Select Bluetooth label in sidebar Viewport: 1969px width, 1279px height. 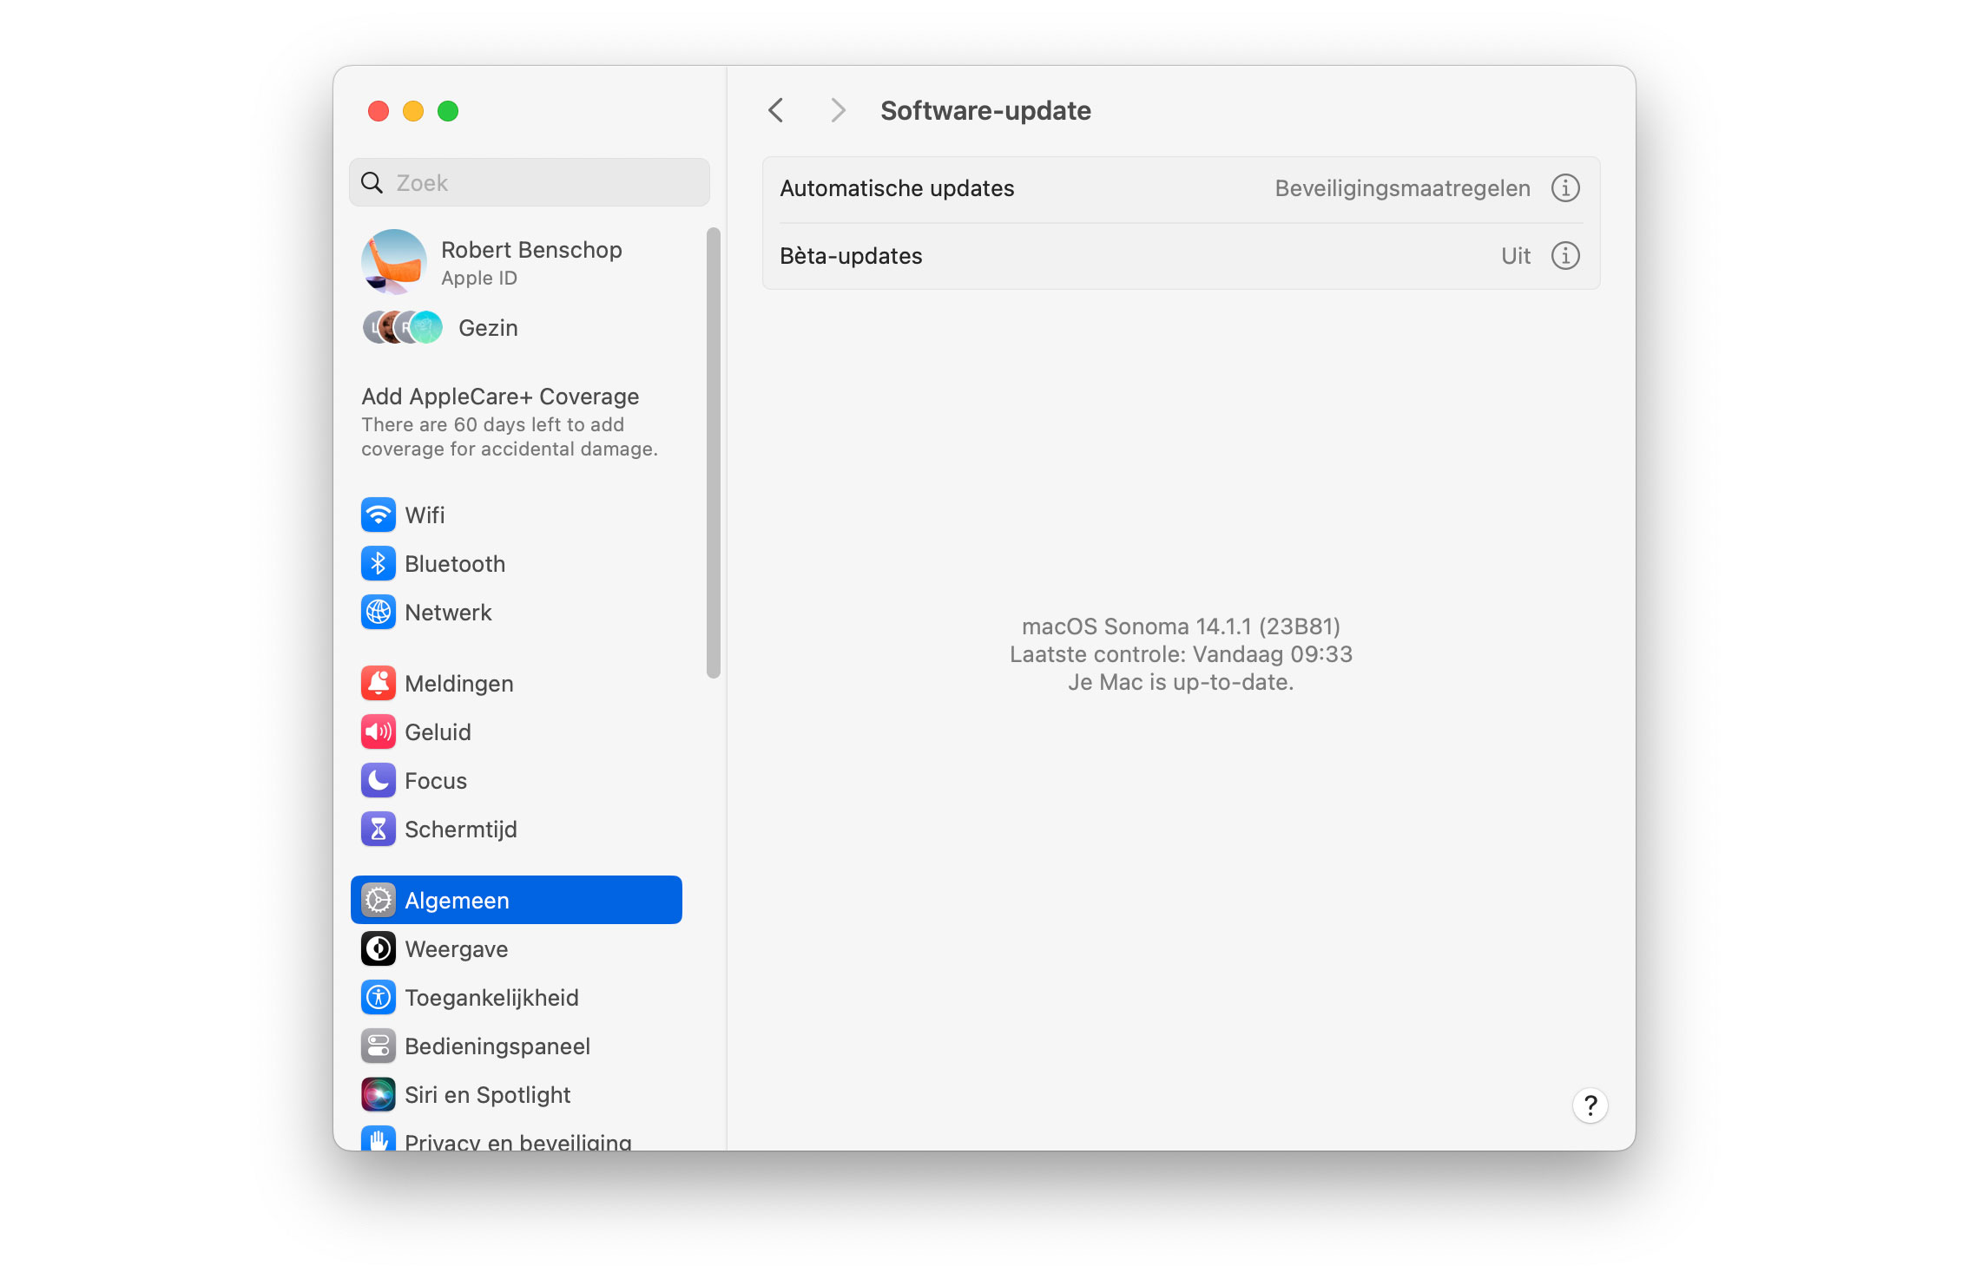pyautogui.click(x=455, y=564)
